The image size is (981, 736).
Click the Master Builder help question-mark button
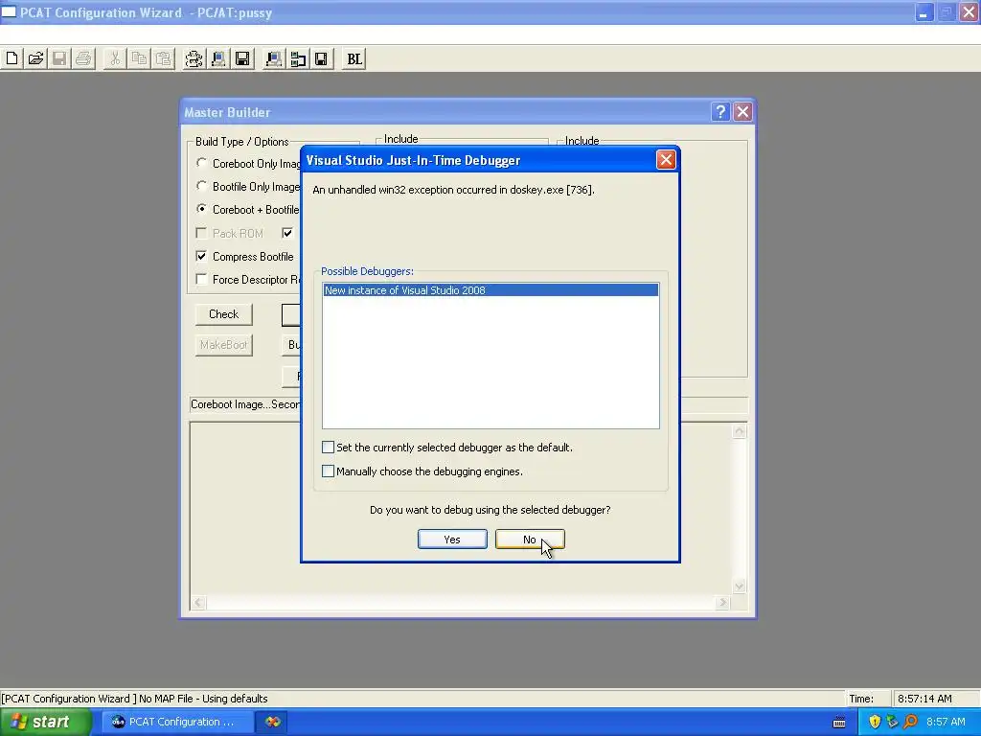720,112
